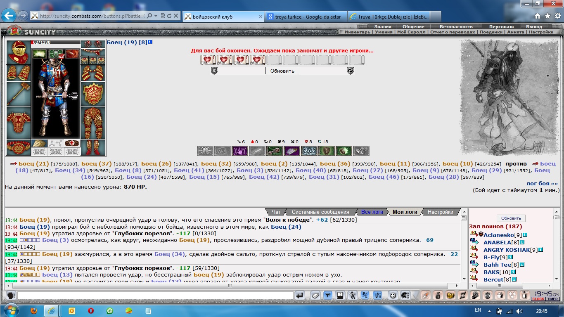The height and width of the screenshot is (317, 564).
Task: Switch to the troya turkce Google browser tab
Action: tap(306, 17)
